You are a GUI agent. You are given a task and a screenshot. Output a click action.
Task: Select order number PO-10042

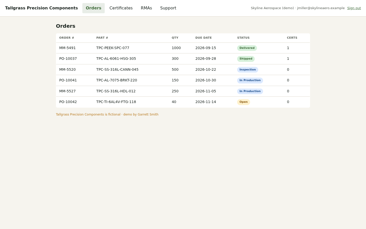(x=68, y=102)
